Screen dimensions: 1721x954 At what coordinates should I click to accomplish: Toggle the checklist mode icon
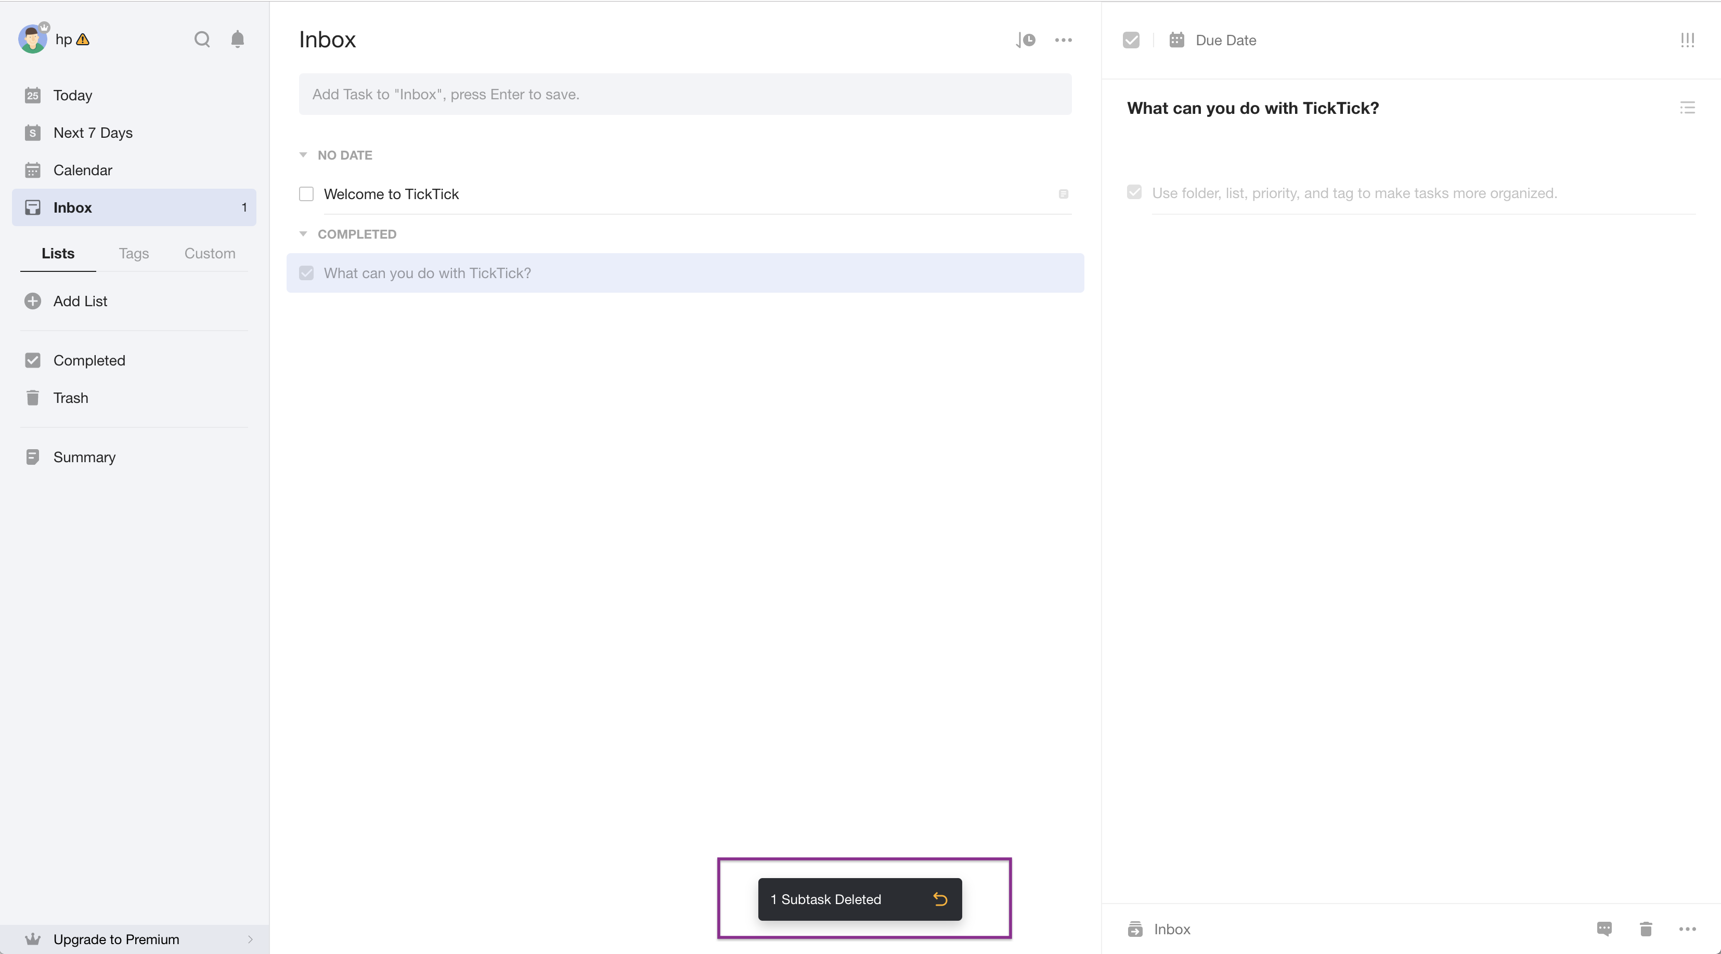[x=1687, y=108]
